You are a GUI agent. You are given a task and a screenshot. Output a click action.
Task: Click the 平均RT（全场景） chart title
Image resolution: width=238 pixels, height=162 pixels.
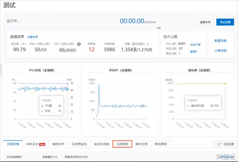[x=120, y=70]
